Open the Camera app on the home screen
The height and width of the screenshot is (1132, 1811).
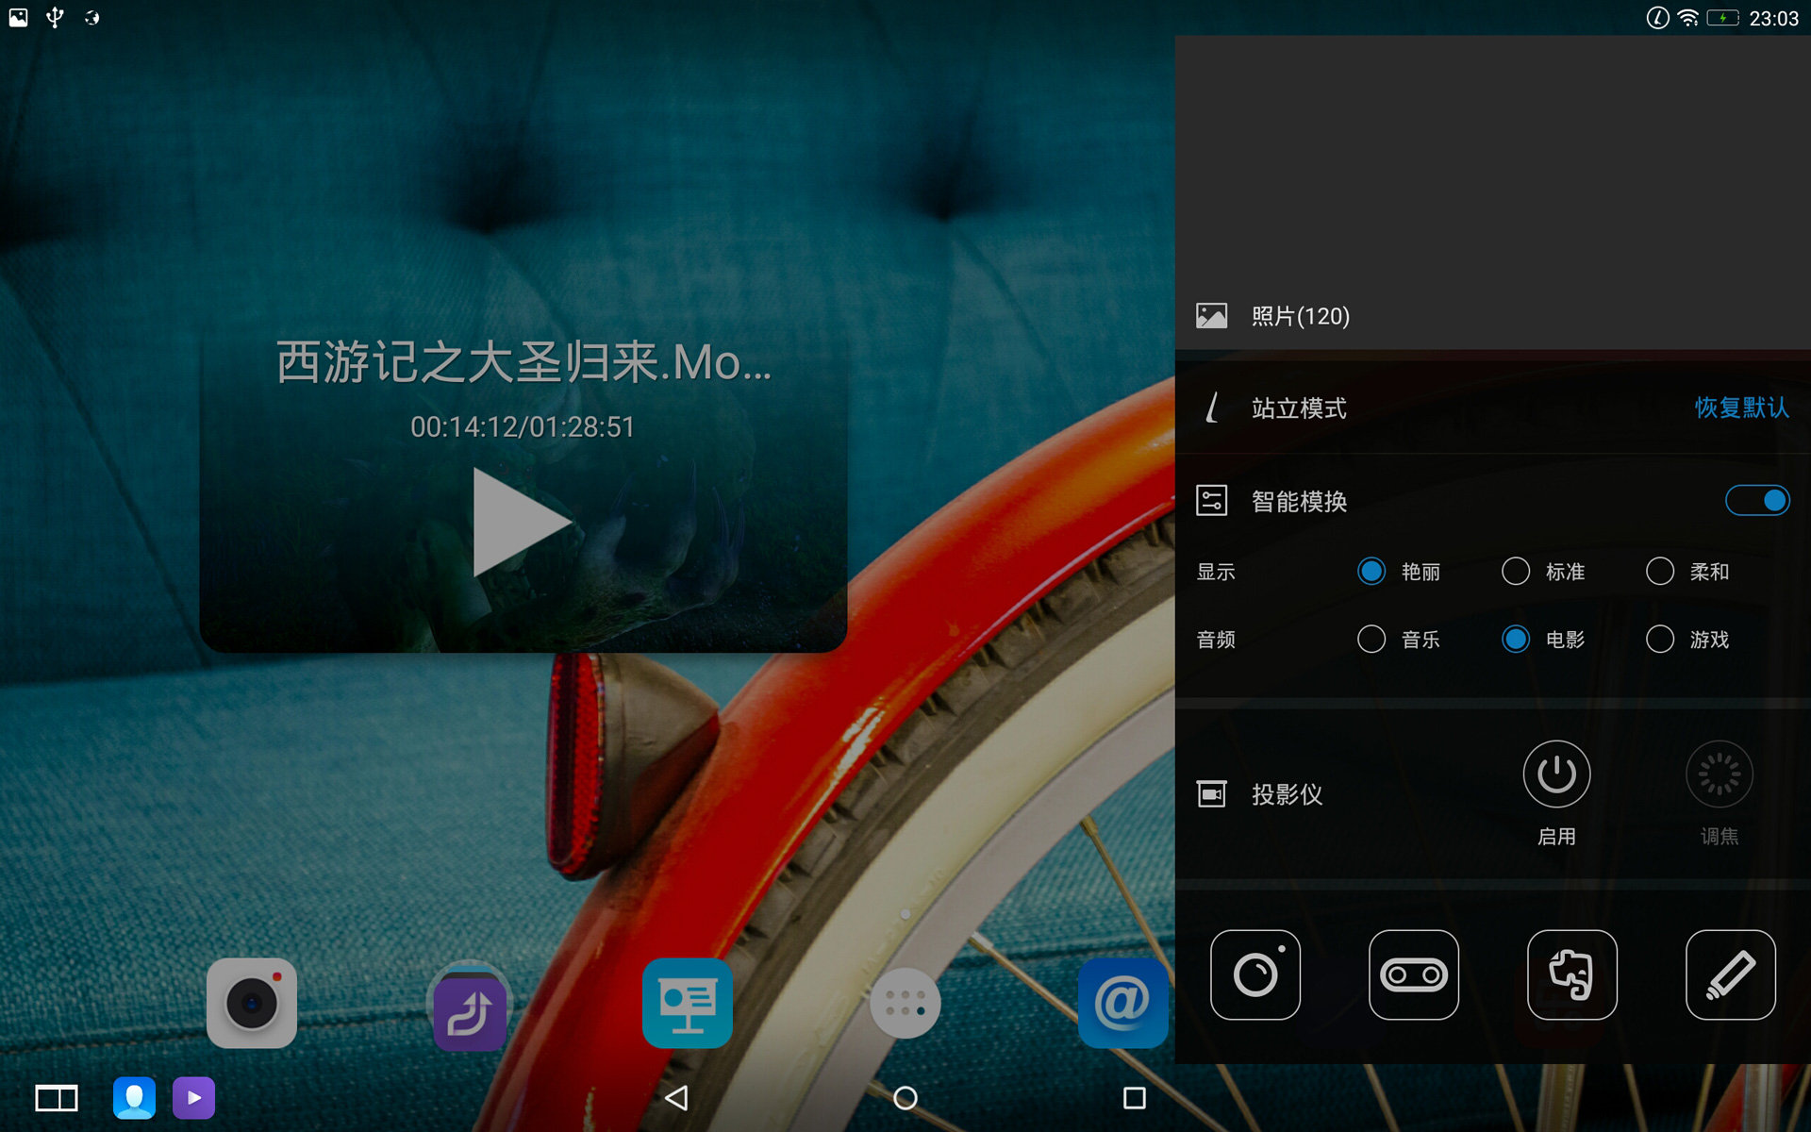[251, 1003]
